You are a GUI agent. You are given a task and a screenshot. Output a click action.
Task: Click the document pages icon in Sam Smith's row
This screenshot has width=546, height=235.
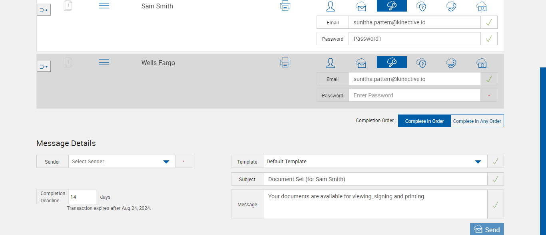click(x=68, y=6)
